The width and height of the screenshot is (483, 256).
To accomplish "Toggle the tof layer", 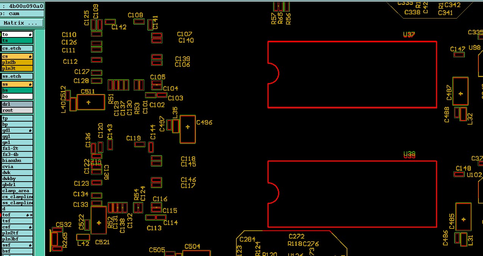I will coord(17,215).
